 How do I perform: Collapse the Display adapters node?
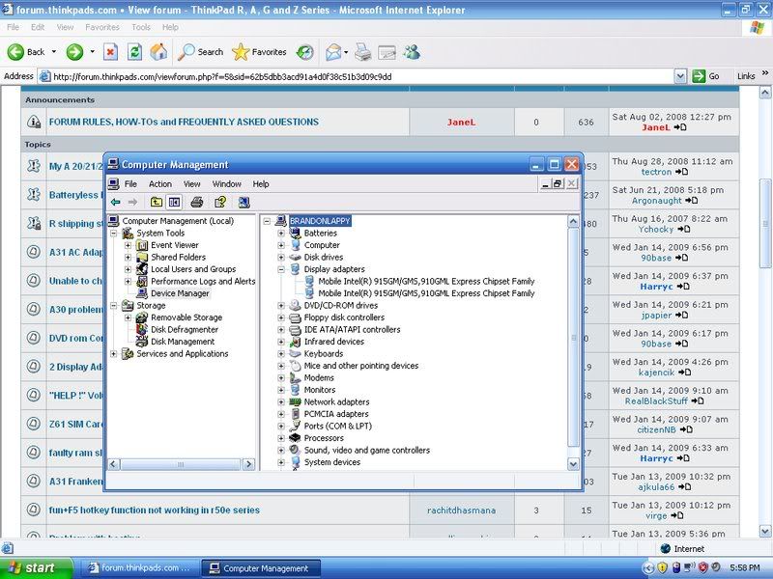(281, 269)
